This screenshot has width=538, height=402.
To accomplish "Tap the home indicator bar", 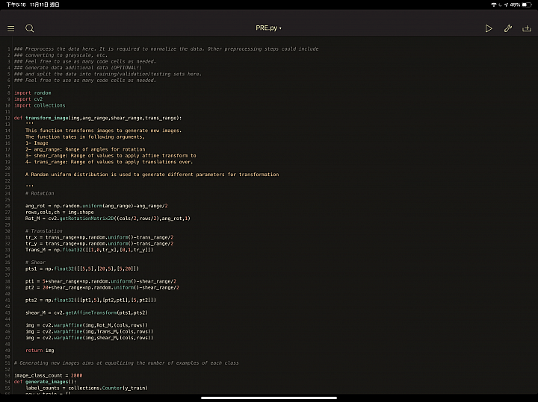I will [x=269, y=398].
